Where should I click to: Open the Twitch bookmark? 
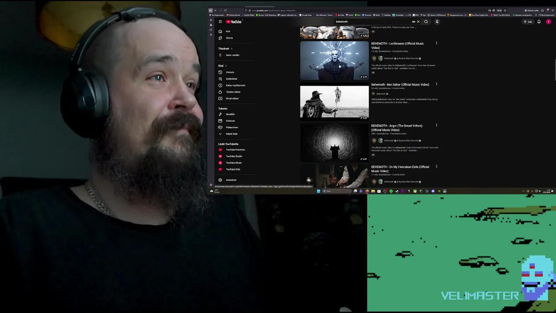coord(349,15)
